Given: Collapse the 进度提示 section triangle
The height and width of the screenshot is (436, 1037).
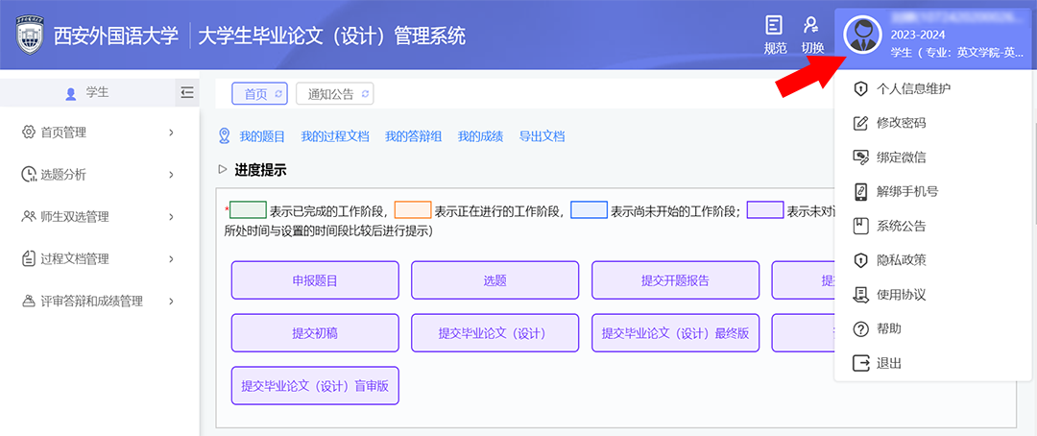Looking at the screenshot, I should (x=223, y=170).
